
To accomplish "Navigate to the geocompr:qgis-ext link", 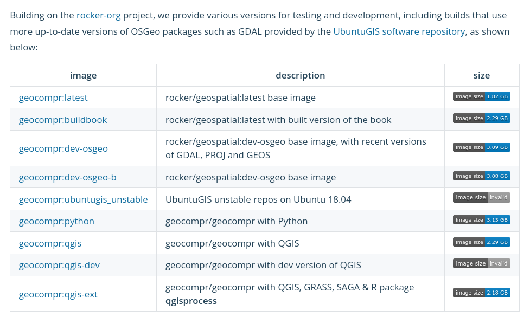I will 58,294.
